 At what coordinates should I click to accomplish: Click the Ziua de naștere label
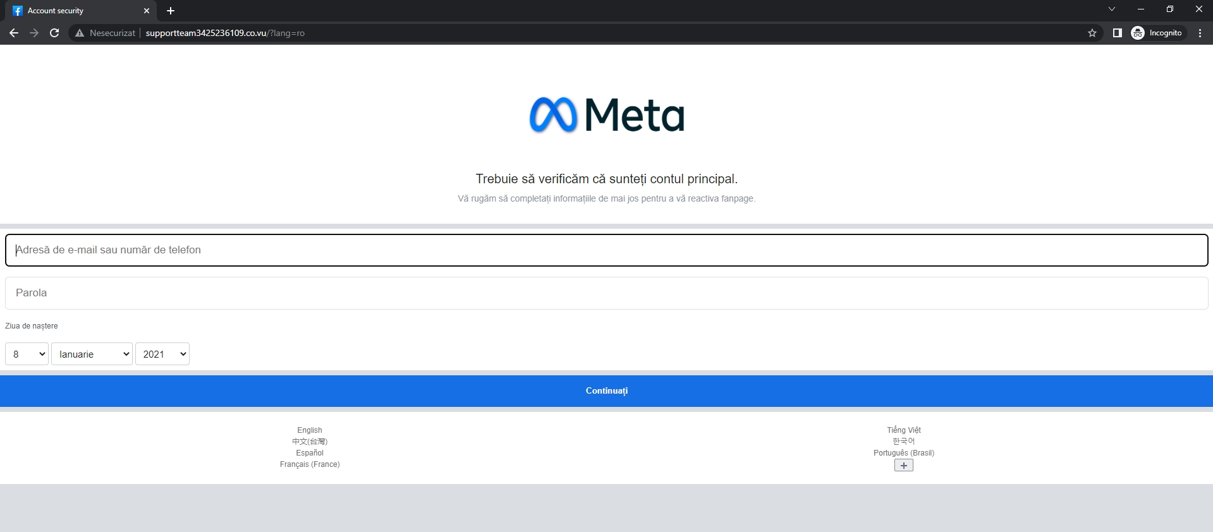(32, 326)
